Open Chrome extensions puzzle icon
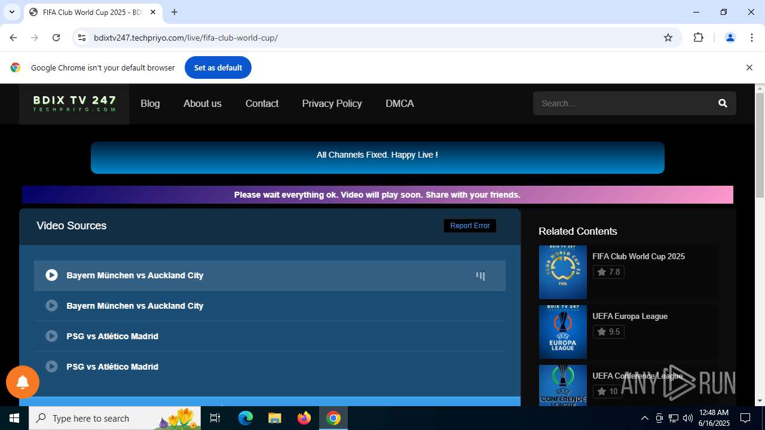Viewport: 765px width, 430px height. point(698,38)
